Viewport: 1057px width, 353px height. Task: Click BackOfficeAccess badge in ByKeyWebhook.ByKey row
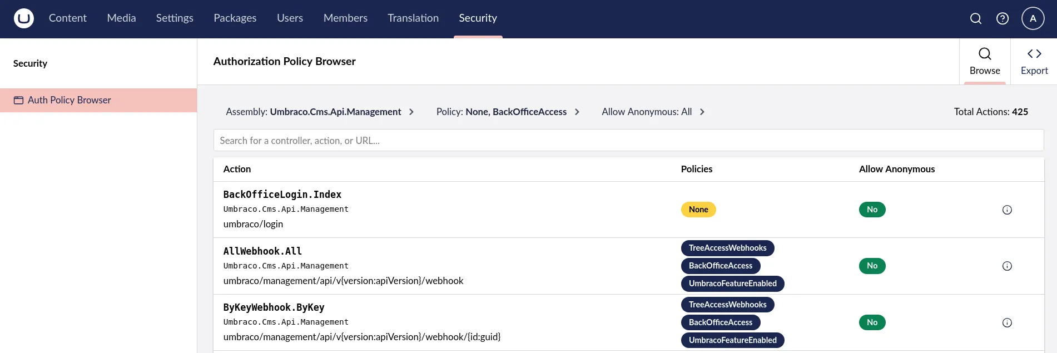(x=721, y=322)
